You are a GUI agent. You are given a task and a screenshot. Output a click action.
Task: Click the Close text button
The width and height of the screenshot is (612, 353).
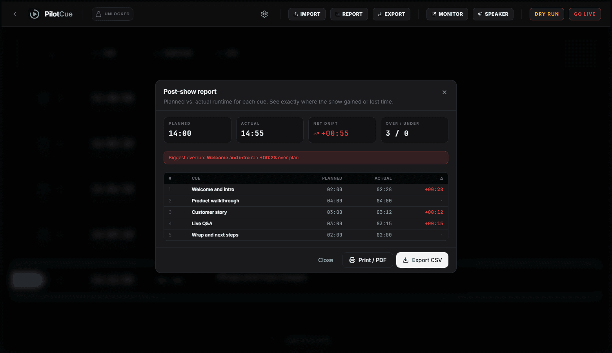tap(326, 260)
